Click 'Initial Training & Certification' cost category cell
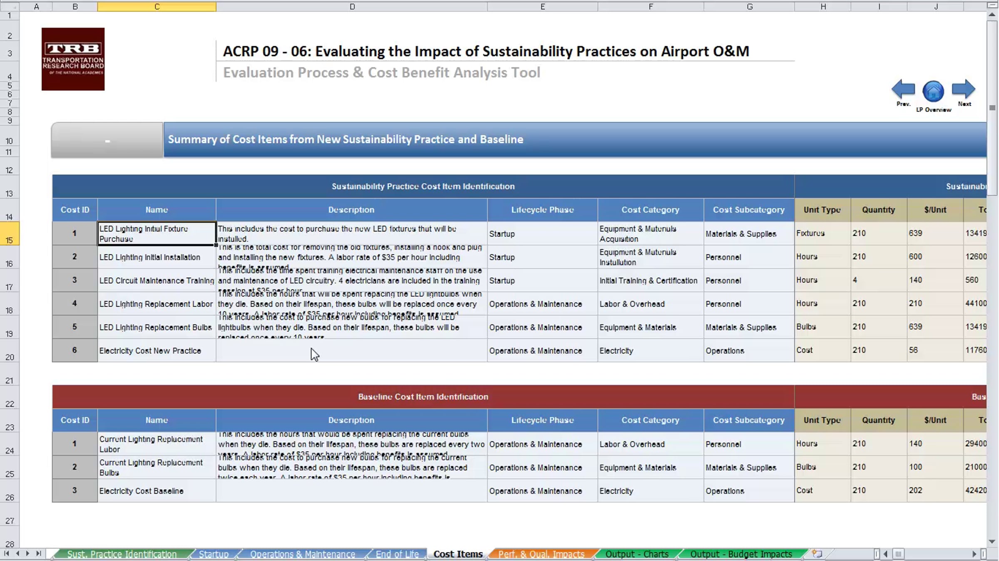The width and height of the screenshot is (999, 561). click(651, 280)
